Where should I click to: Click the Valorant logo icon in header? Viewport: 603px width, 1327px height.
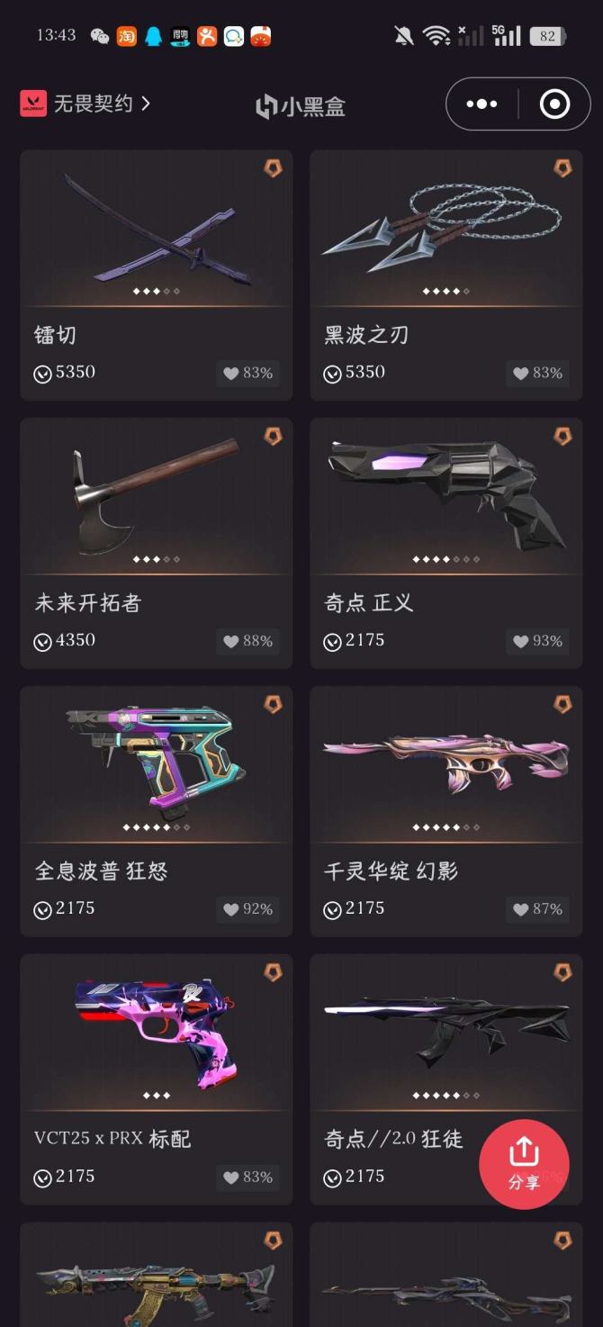click(x=33, y=104)
